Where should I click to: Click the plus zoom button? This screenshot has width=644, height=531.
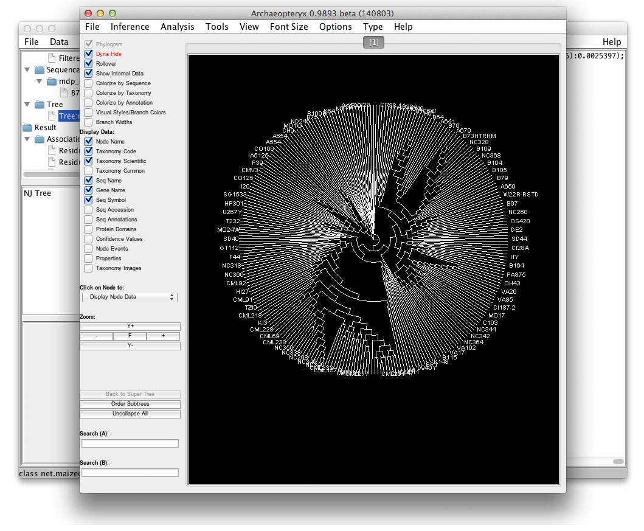(x=164, y=336)
